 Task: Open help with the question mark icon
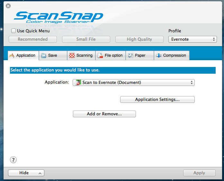pyautogui.click(x=13, y=160)
